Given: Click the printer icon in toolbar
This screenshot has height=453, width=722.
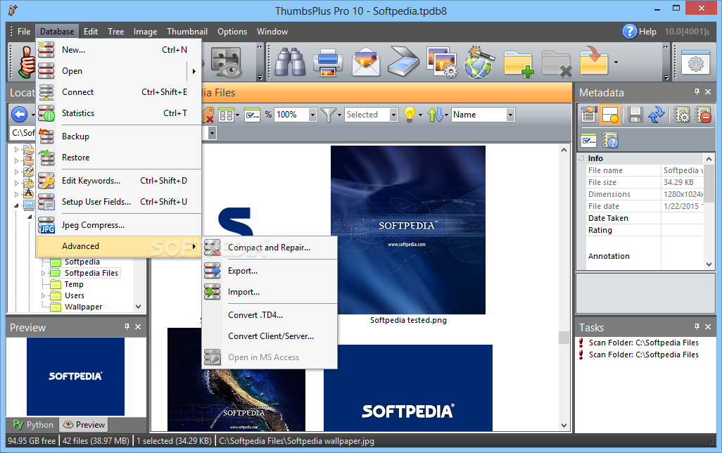Looking at the screenshot, I should point(328,62).
